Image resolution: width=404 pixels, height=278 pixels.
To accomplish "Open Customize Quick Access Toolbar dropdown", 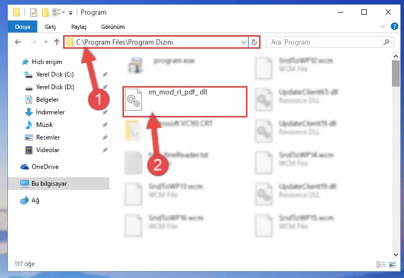I will (70, 13).
